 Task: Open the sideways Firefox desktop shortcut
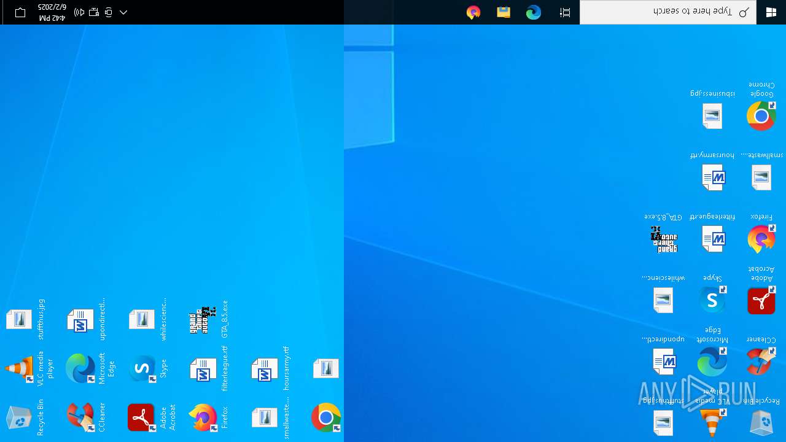[x=203, y=417]
